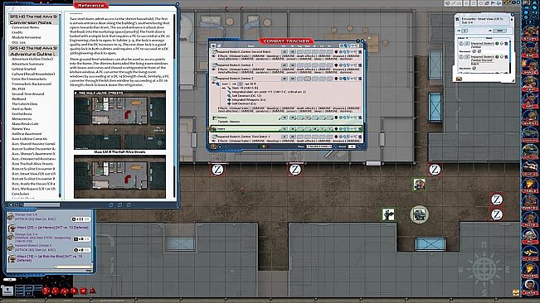This screenshot has width=540, height=303.
Task: Click the zoom slider in Reference footer
Action: (41, 204)
